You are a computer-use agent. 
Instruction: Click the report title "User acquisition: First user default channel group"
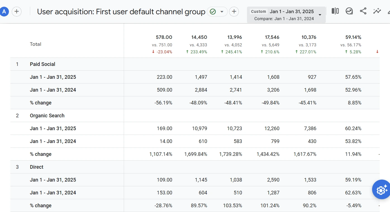(x=121, y=12)
